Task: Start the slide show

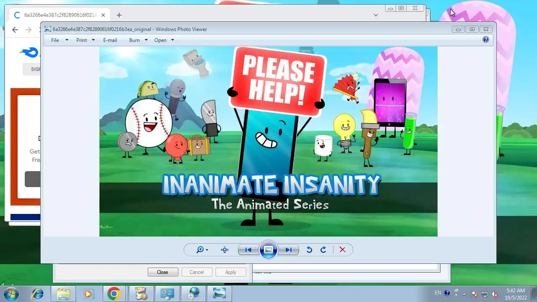Action: [x=268, y=250]
